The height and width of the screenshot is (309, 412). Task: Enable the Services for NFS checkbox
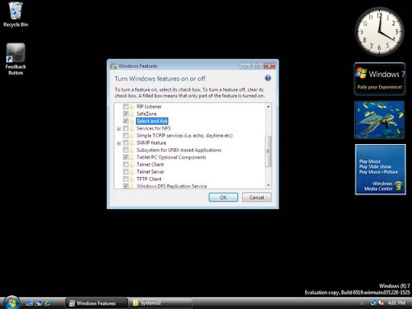pyautogui.click(x=126, y=128)
